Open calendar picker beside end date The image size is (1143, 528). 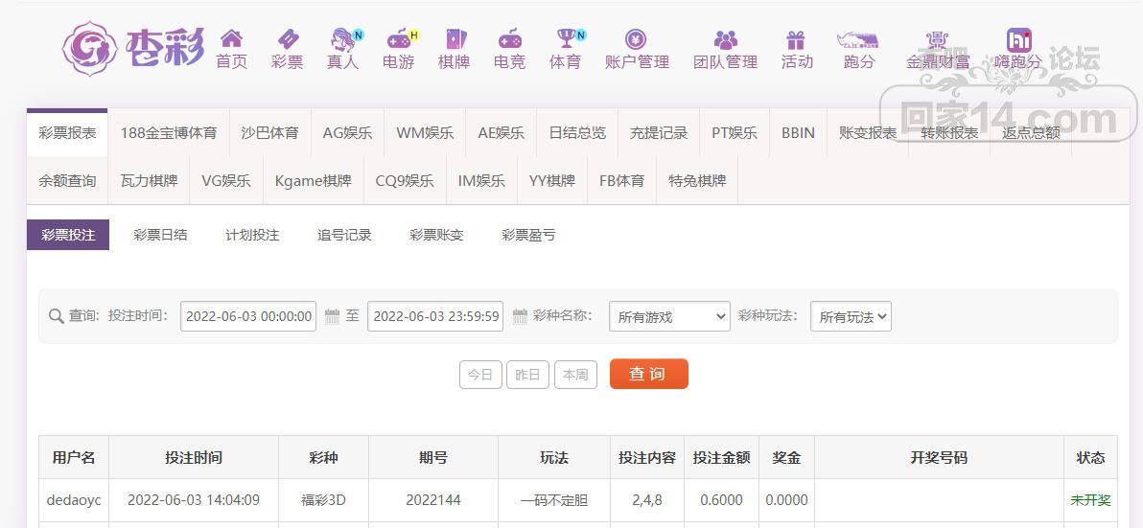tap(520, 316)
